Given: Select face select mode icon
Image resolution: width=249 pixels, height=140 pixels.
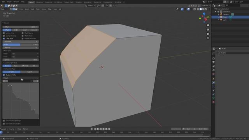Looking at the screenshot, I should tap(16, 9).
